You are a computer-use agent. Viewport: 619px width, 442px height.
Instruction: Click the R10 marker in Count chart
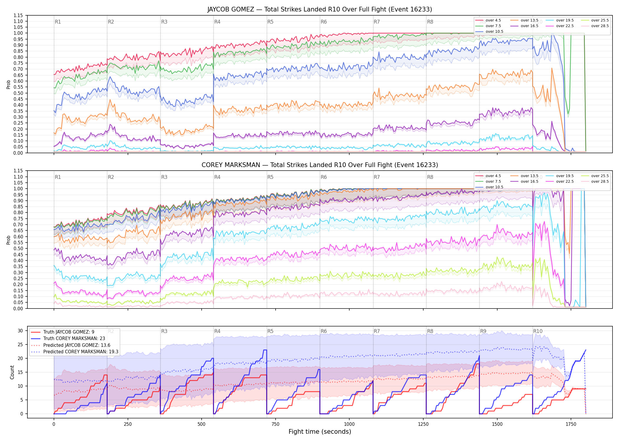(x=538, y=331)
